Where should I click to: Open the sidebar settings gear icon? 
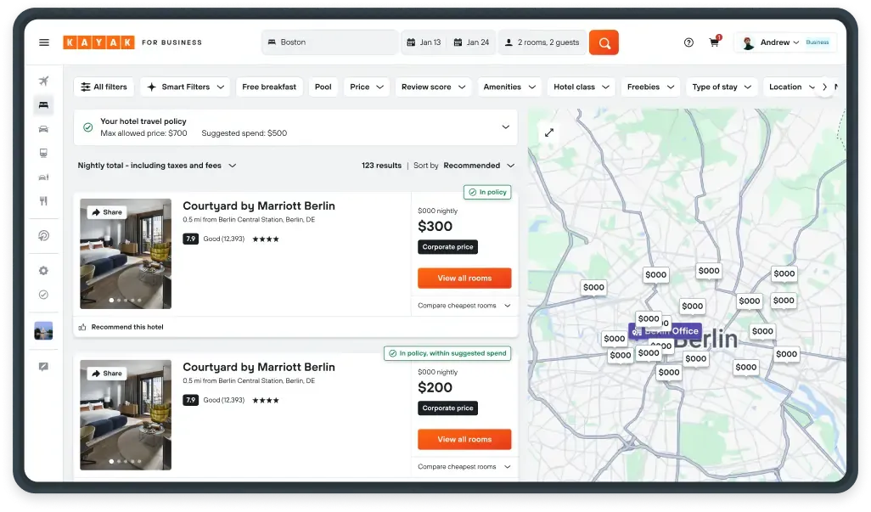tap(43, 271)
